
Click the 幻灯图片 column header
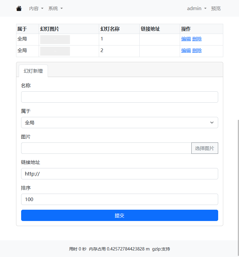(x=69, y=29)
